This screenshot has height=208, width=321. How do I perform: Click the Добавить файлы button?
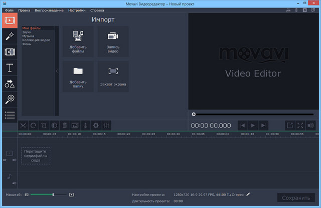point(78,41)
